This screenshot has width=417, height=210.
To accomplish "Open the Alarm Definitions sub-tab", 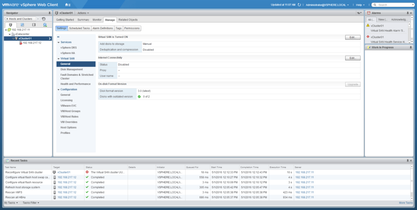I will [x=103, y=28].
